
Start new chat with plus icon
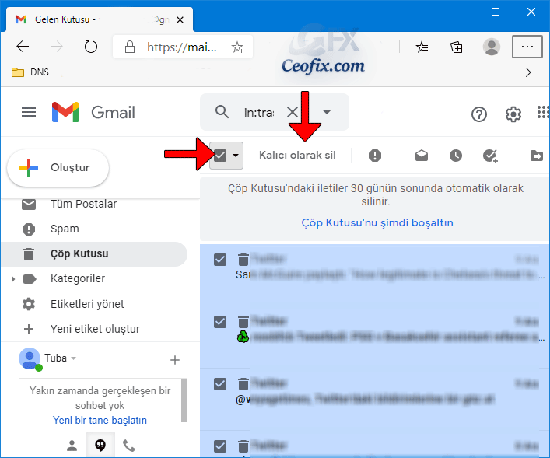click(175, 360)
